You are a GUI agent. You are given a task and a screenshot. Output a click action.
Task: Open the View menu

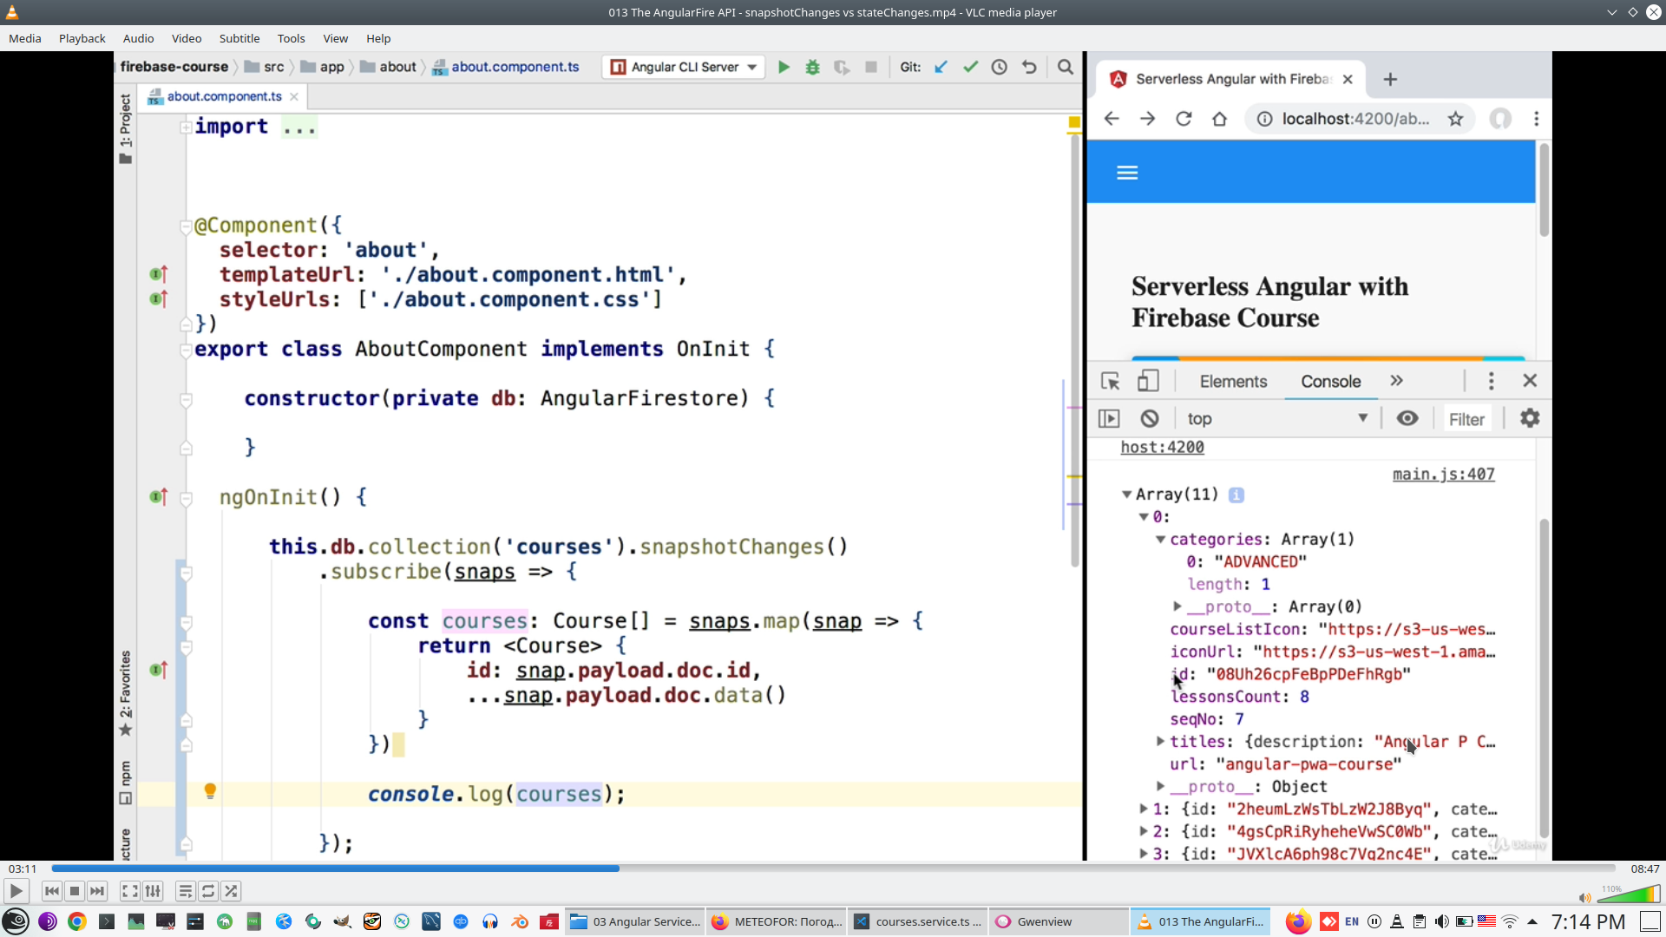335,38
